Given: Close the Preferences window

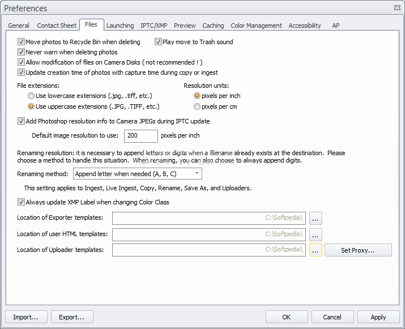Looking at the screenshot, I should tap(397, 8).
